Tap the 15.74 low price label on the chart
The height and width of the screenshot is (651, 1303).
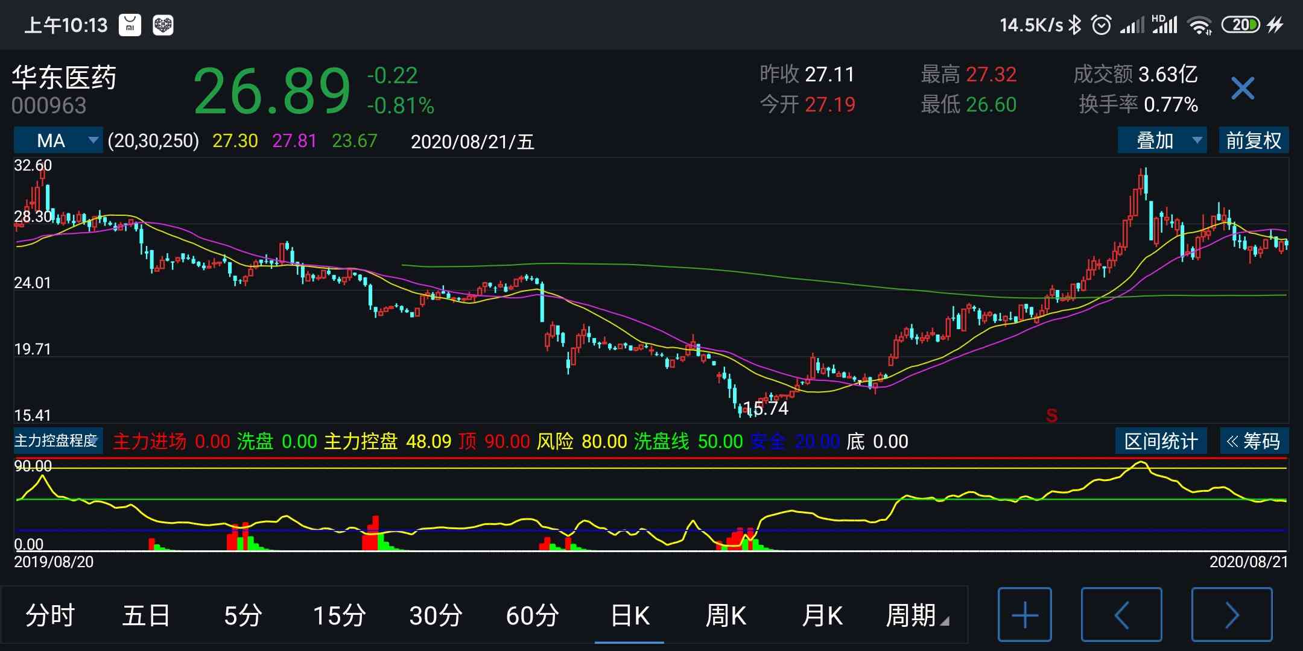point(766,408)
